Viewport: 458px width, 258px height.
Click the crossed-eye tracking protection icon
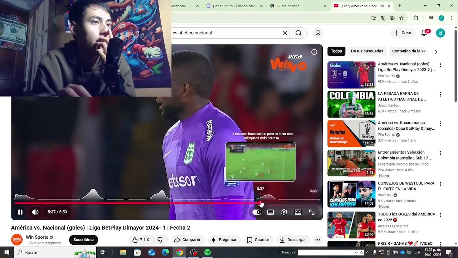[x=392, y=18]
